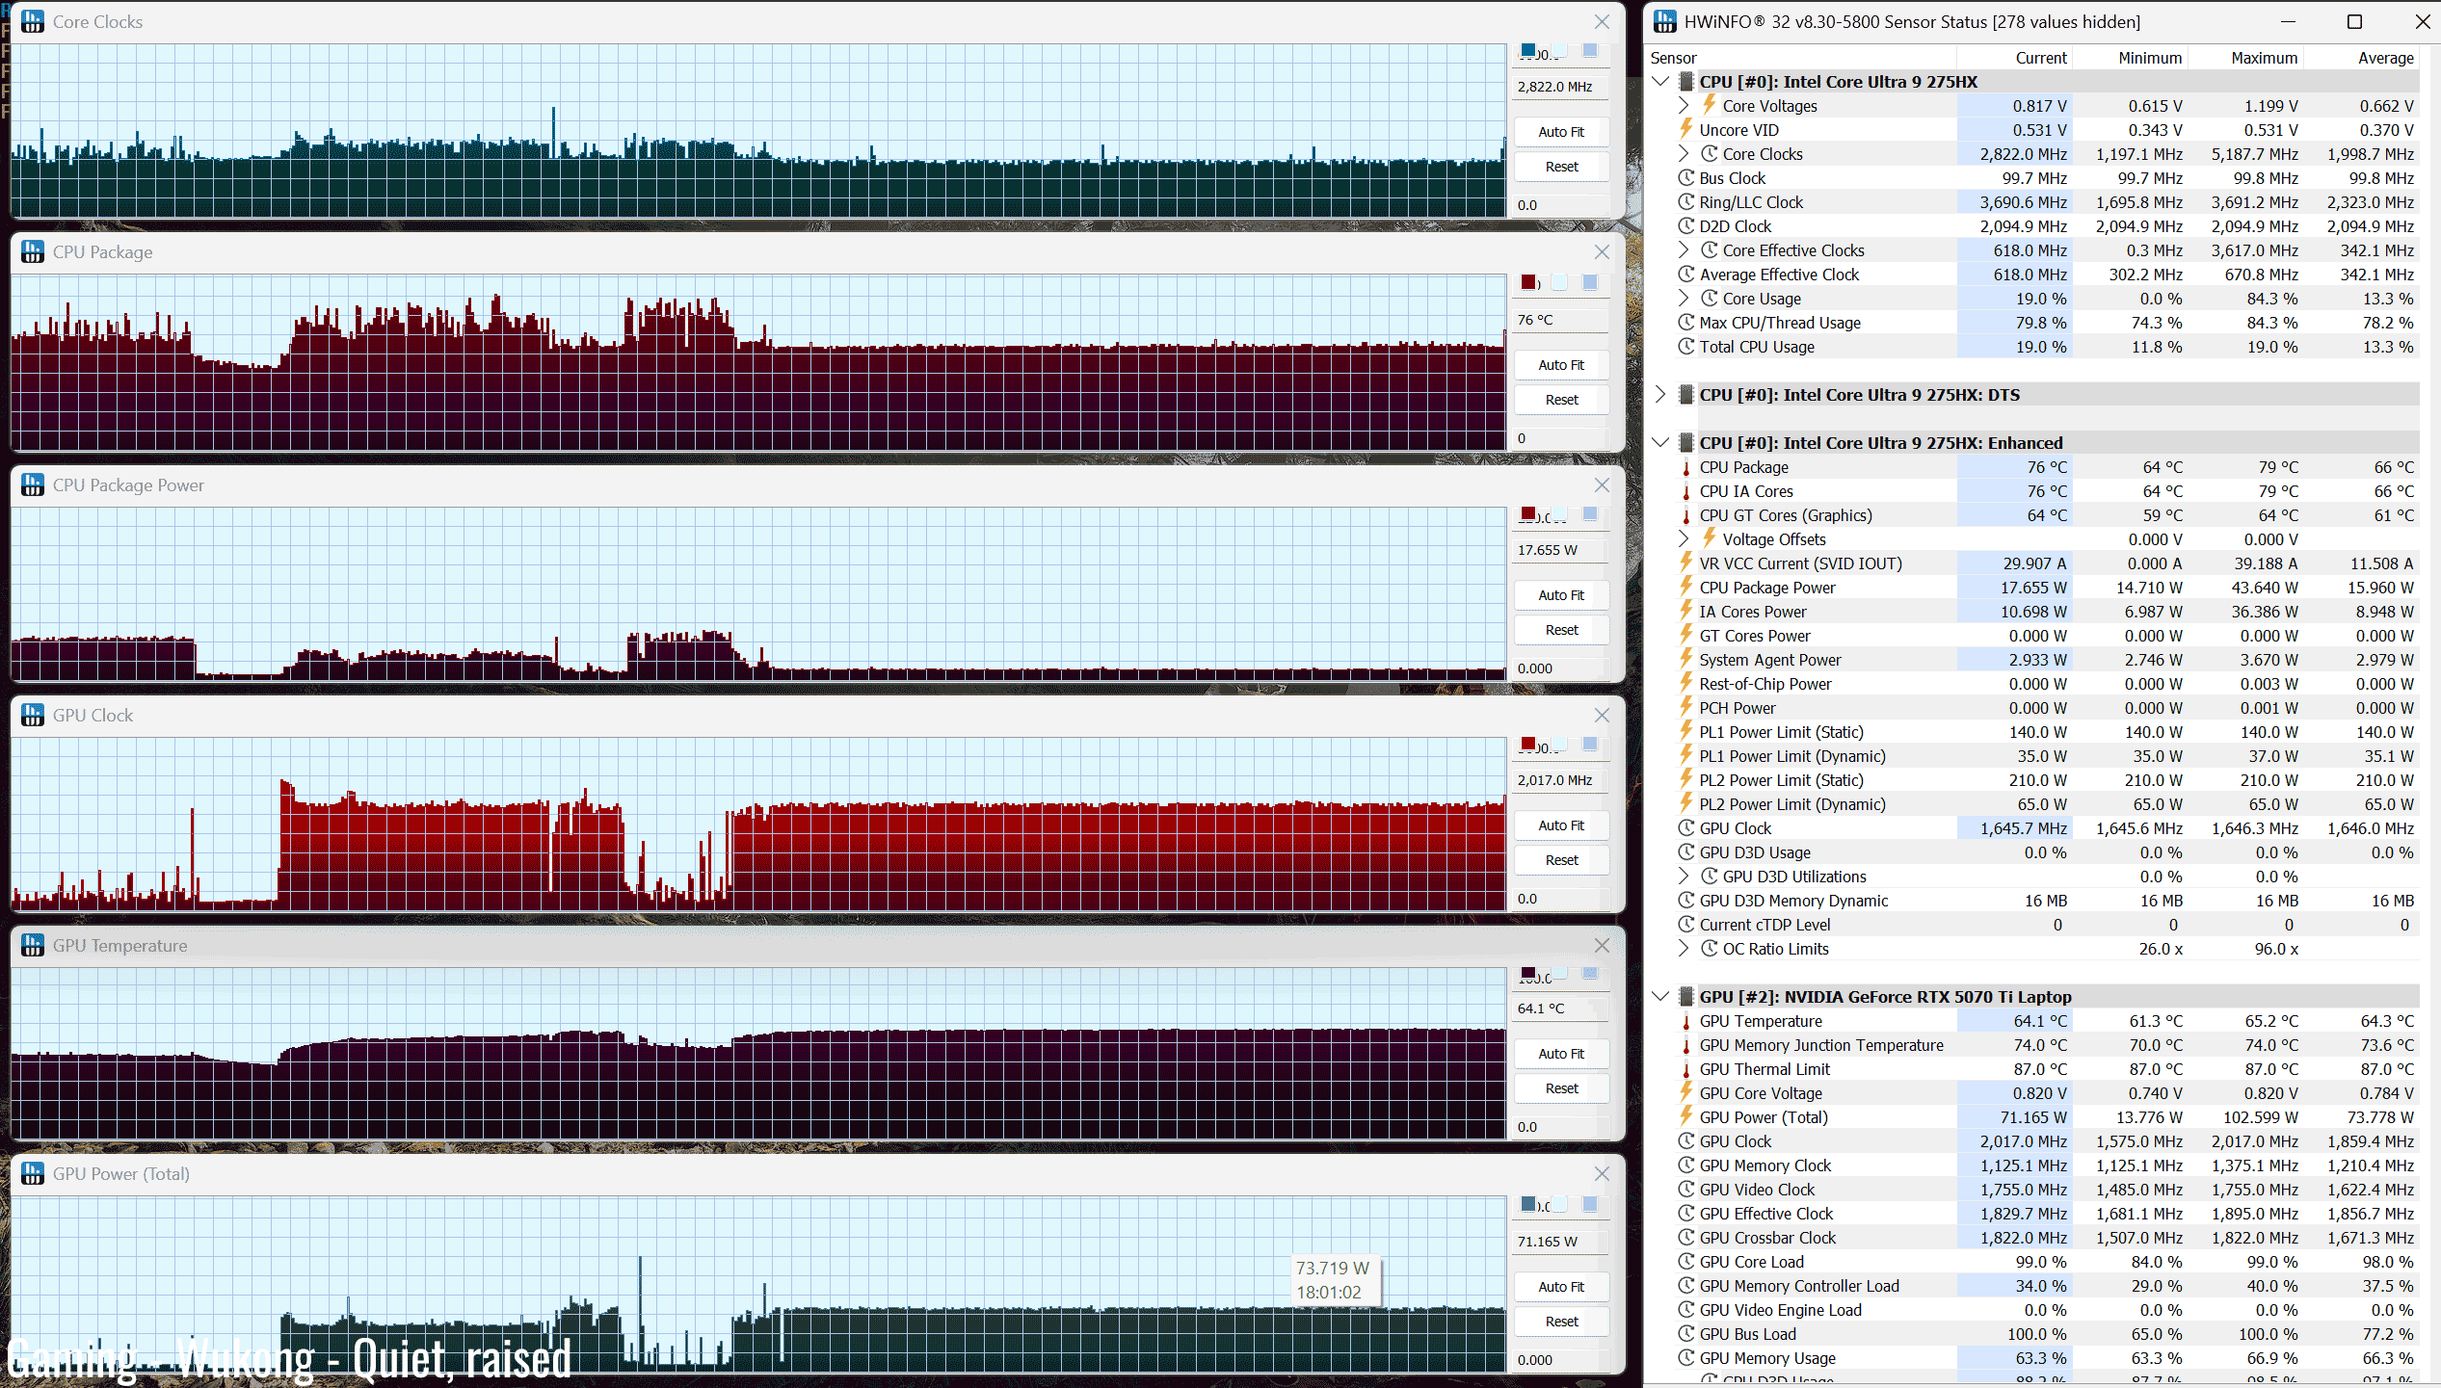The image size is (2441, 1388).
Task: Click the thermometer icon beside GPU Thermal Limit
Action: pyautogui.click(x=1685, y=1069)
